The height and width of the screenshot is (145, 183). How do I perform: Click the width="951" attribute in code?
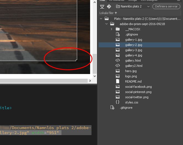pyautogui.click(x=45, y=133)
